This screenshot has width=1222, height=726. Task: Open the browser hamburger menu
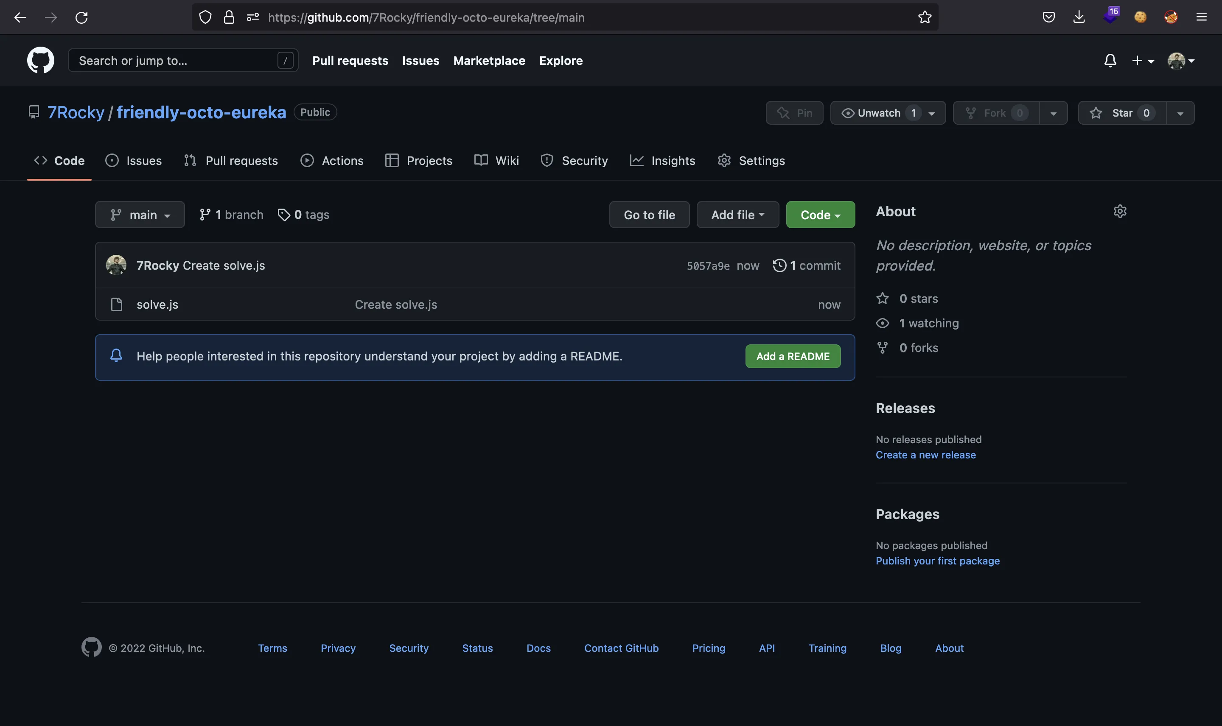tap(1202, 18)
